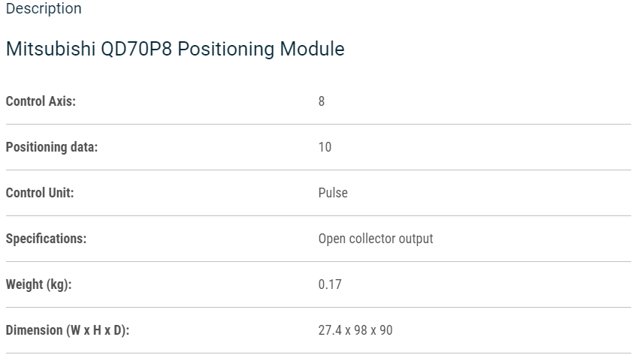The height and width of the screenshot is (361, 638).
Task: Click the Dimension (W x H x D) label
Action: 68,330
